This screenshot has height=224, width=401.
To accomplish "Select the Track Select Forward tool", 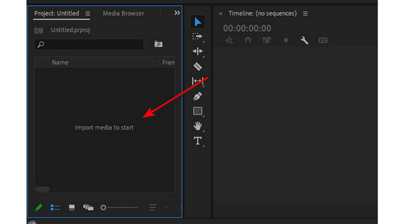I will pyautogui.click(x=198, y=37).
